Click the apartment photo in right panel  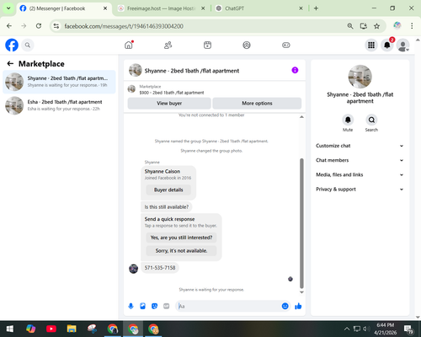360,77
